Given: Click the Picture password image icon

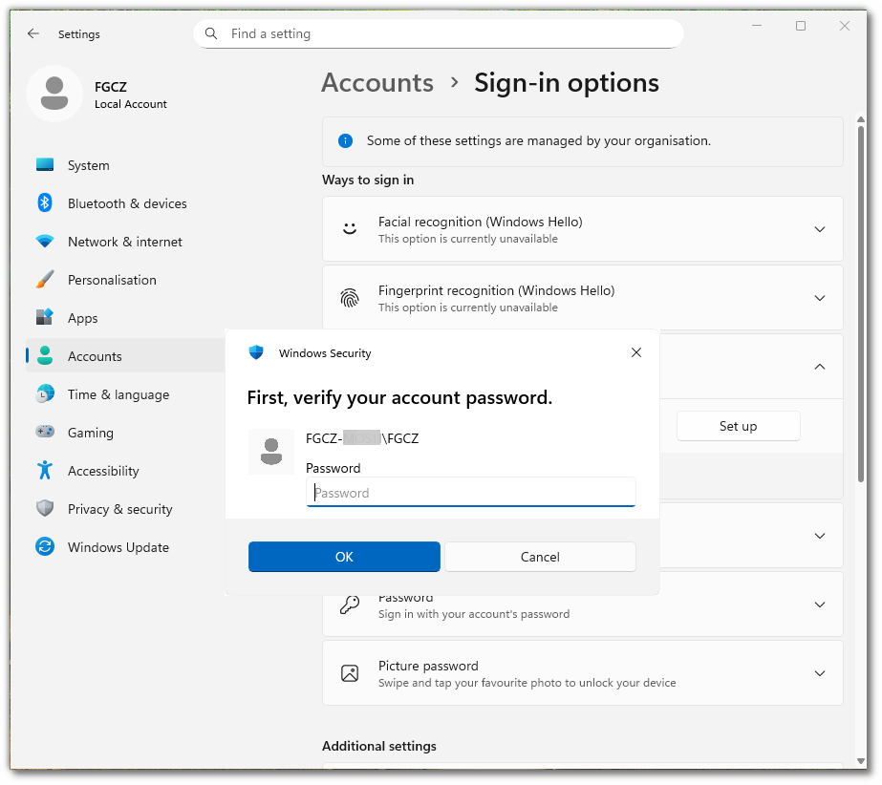Looking at the screenshot, I should click(350, 673).
